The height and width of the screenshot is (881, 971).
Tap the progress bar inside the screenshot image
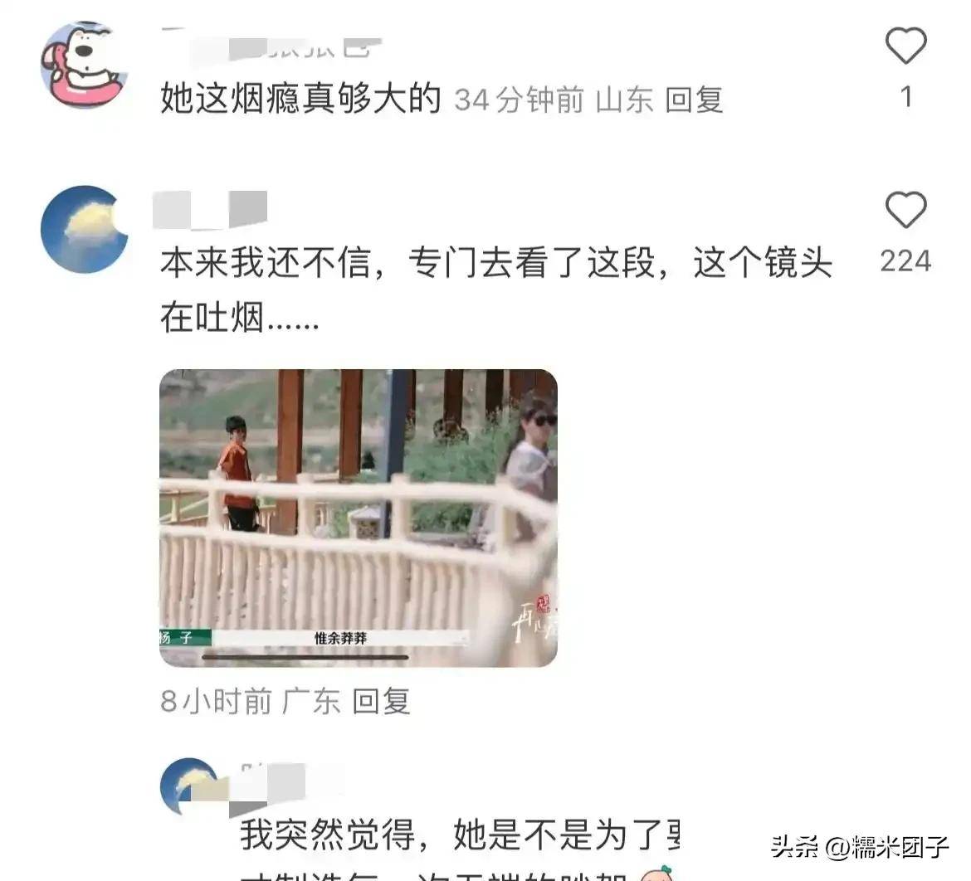click(305, 657)
